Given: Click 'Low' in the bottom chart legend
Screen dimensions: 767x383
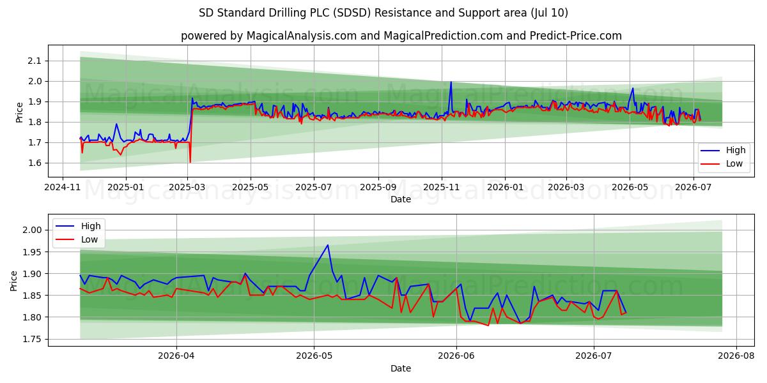Looking at the screenshot, I should pyautogui.click(x=89, y=239).
